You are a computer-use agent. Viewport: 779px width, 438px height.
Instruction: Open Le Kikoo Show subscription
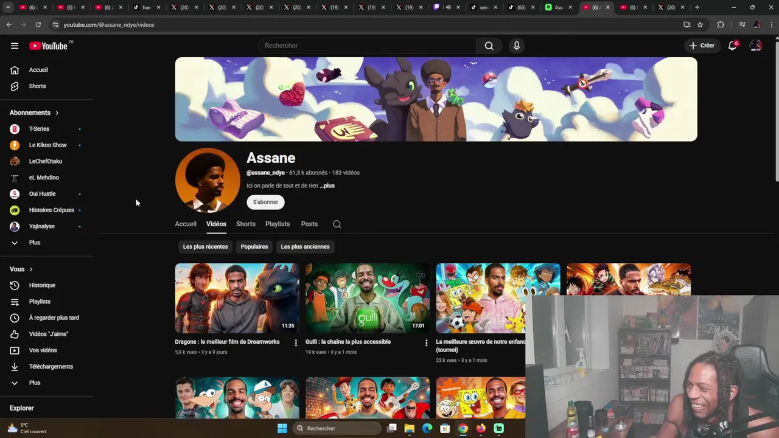49,145
